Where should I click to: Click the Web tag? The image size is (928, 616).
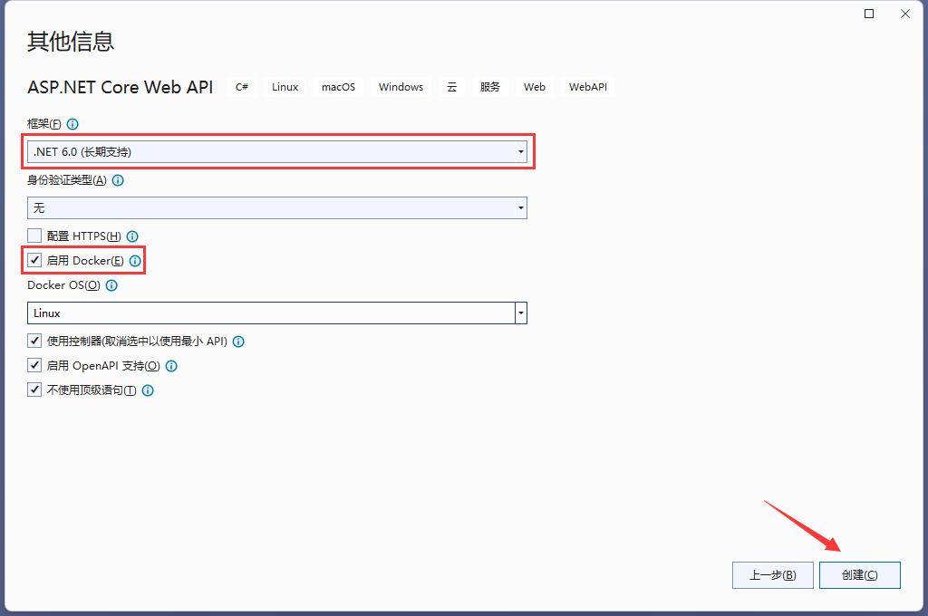pyautogui.click(x=535, y=87)
